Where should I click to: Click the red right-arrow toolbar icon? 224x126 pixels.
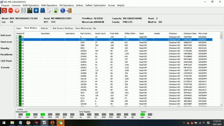coord(17,10)
